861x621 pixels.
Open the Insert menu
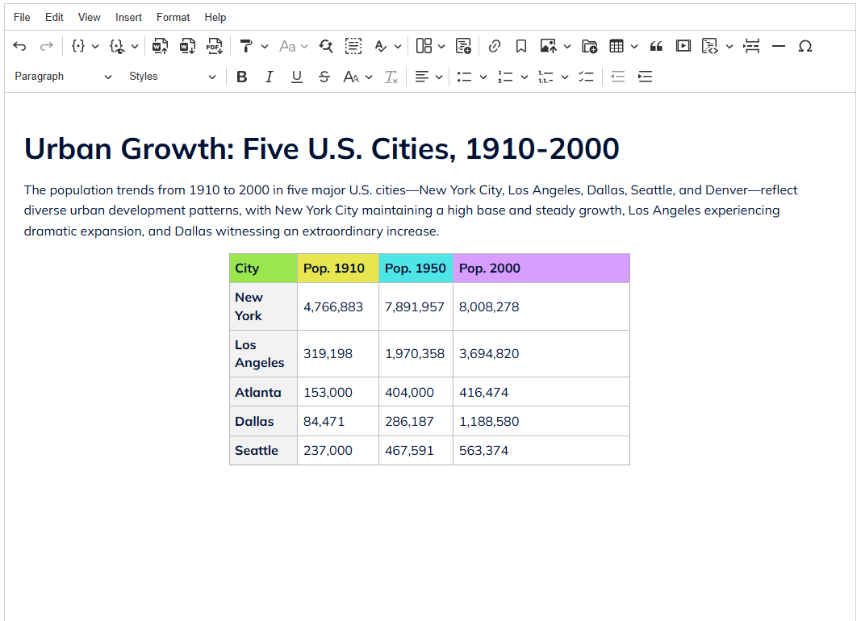tap(128, 17)
